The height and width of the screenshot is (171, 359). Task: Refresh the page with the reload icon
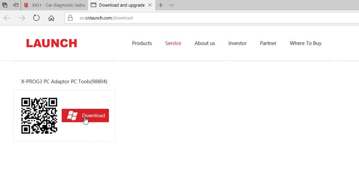pyautogui.click(x=36, y=18)
